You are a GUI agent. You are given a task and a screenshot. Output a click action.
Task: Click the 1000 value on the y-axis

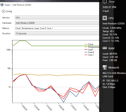tap(8, 50)
